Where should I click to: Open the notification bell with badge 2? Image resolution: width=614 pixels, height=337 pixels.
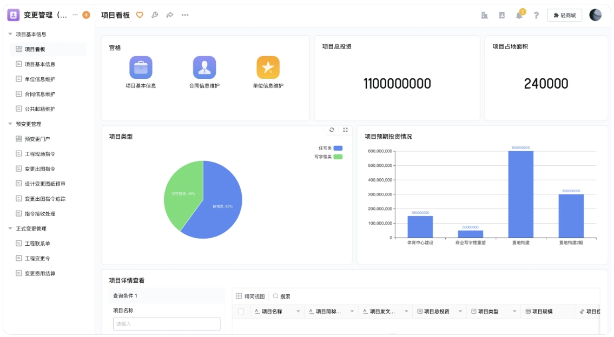518,15
